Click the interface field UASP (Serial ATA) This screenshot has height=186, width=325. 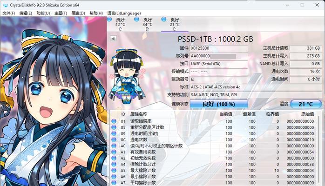[x=219, y=64]
